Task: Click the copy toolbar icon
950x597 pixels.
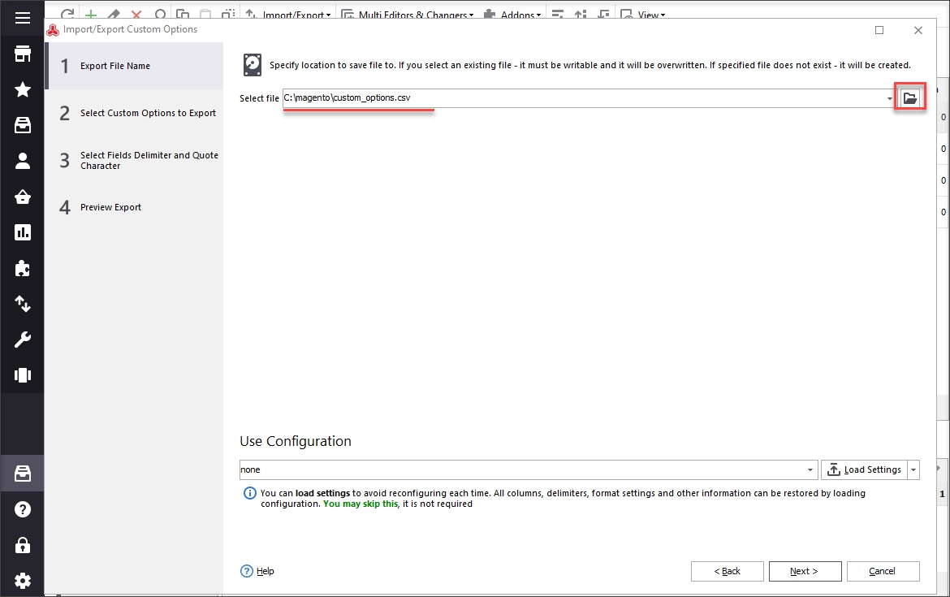Action: pos(182,14)
